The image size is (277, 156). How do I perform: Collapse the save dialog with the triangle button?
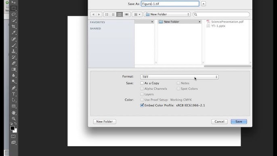[x=204, y=4]
